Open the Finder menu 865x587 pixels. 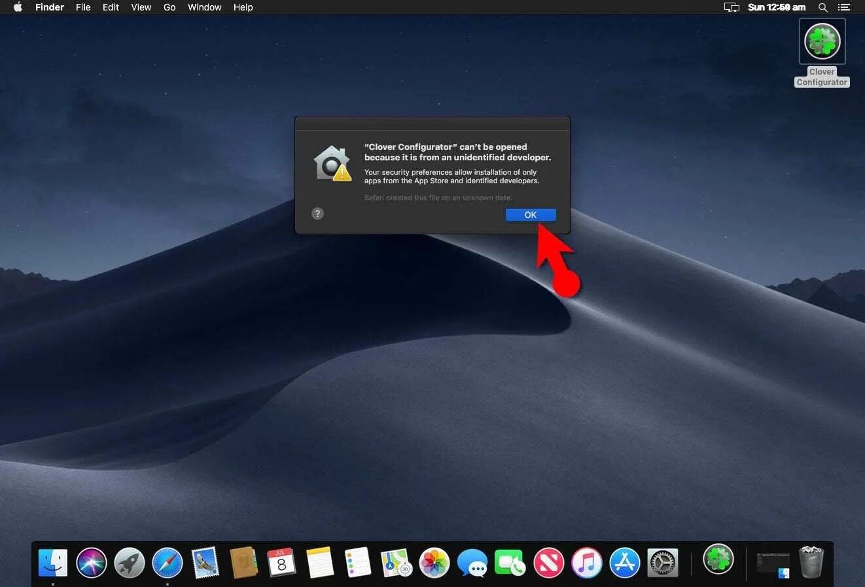pyautogui.click(x=50, y=7)
